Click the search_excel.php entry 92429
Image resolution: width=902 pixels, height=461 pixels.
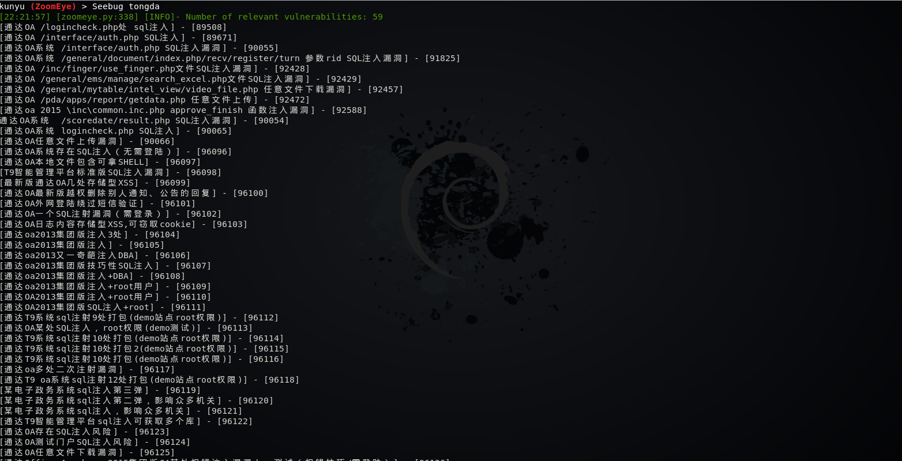(181, 79)
